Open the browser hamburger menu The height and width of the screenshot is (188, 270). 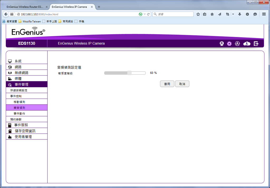[264, 14]
